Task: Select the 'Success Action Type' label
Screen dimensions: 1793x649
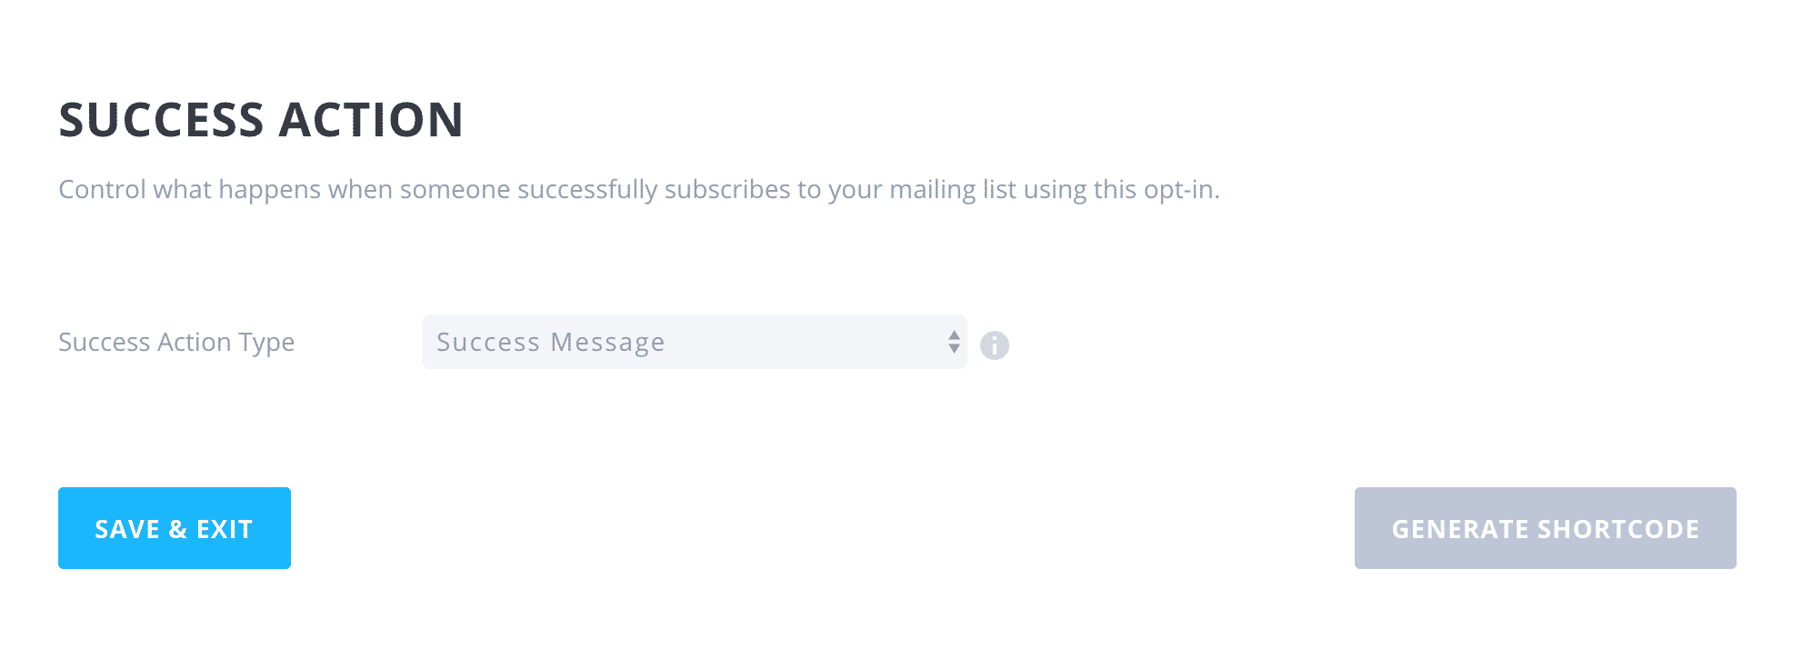Action: click(x=176, y=343)
